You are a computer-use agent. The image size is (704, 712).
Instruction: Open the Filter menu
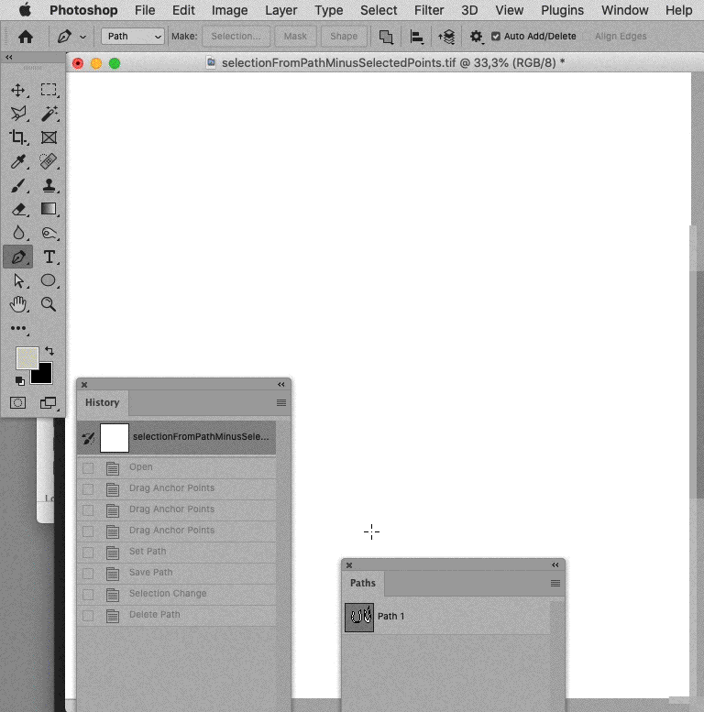(x=429, y=10)
